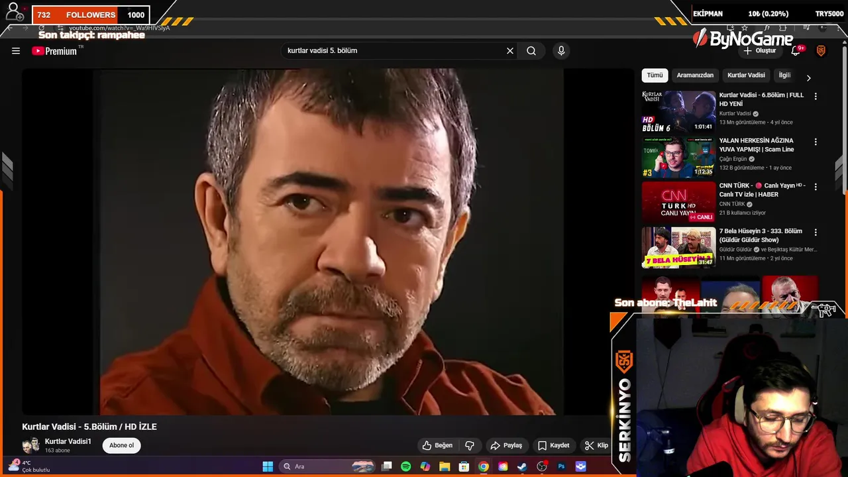Open Photoshop from the taskbar
Screen dimensions: 848x477
[561, 466]
